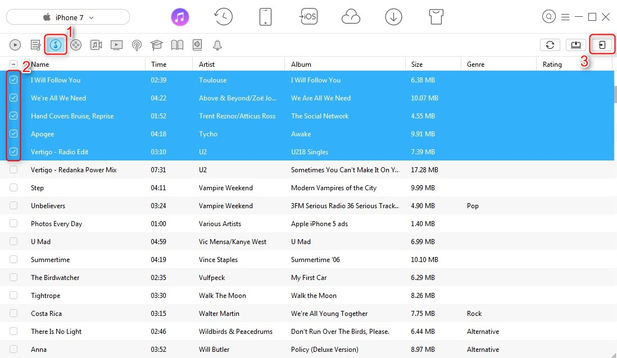Click the vertical scrollbar thumb
617x358 pixels.
click(x=615, y=94)
